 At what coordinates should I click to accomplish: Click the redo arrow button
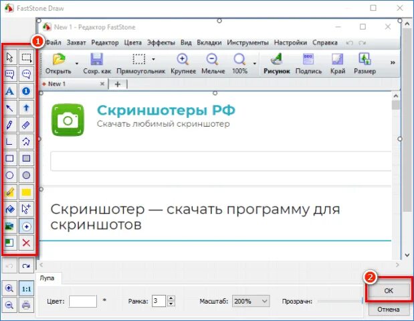click(26, 266)
